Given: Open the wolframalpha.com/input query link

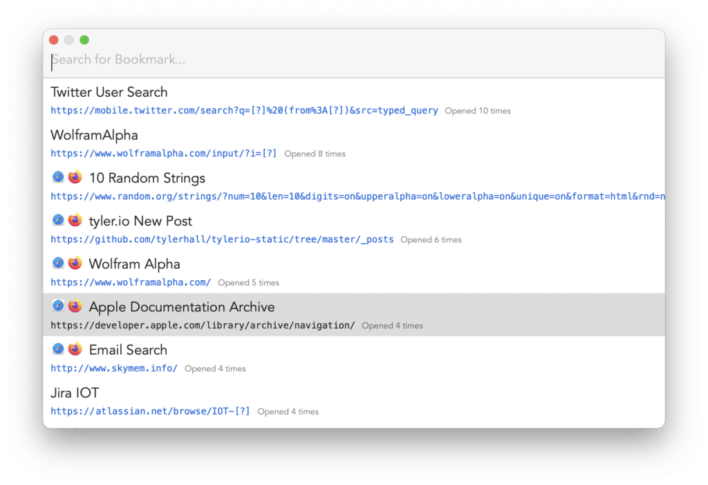Looking at the screenshot, I should tap(163, 153).
